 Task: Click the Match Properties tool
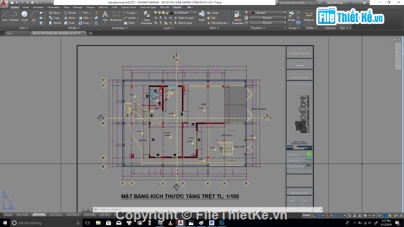tap(237, 18)
